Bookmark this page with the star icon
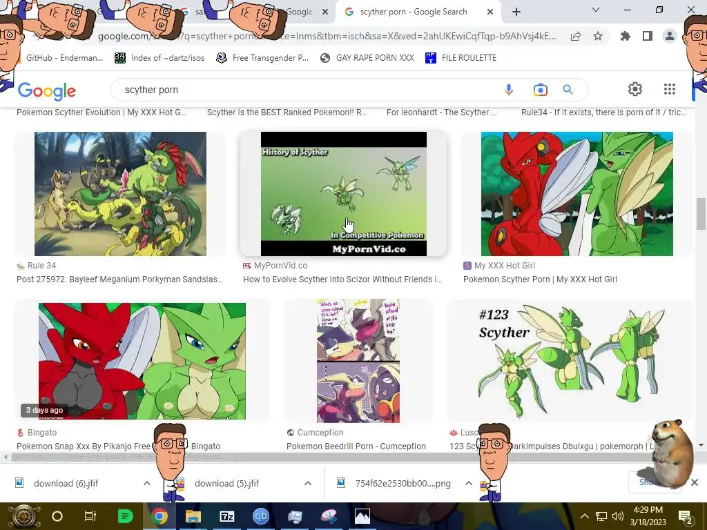The image size is (707, 530). click(x=598, y=36)
